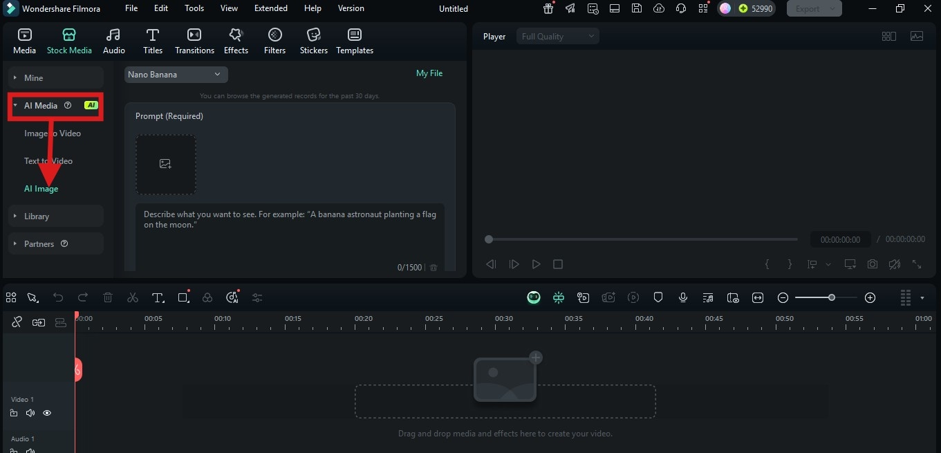Open the add text tool in the timeline toolbar
This screenshot has width=941, height=453.
tap(158, 297)
